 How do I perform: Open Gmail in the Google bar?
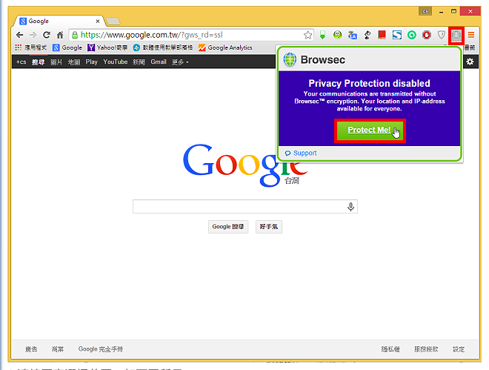point(159,62)
